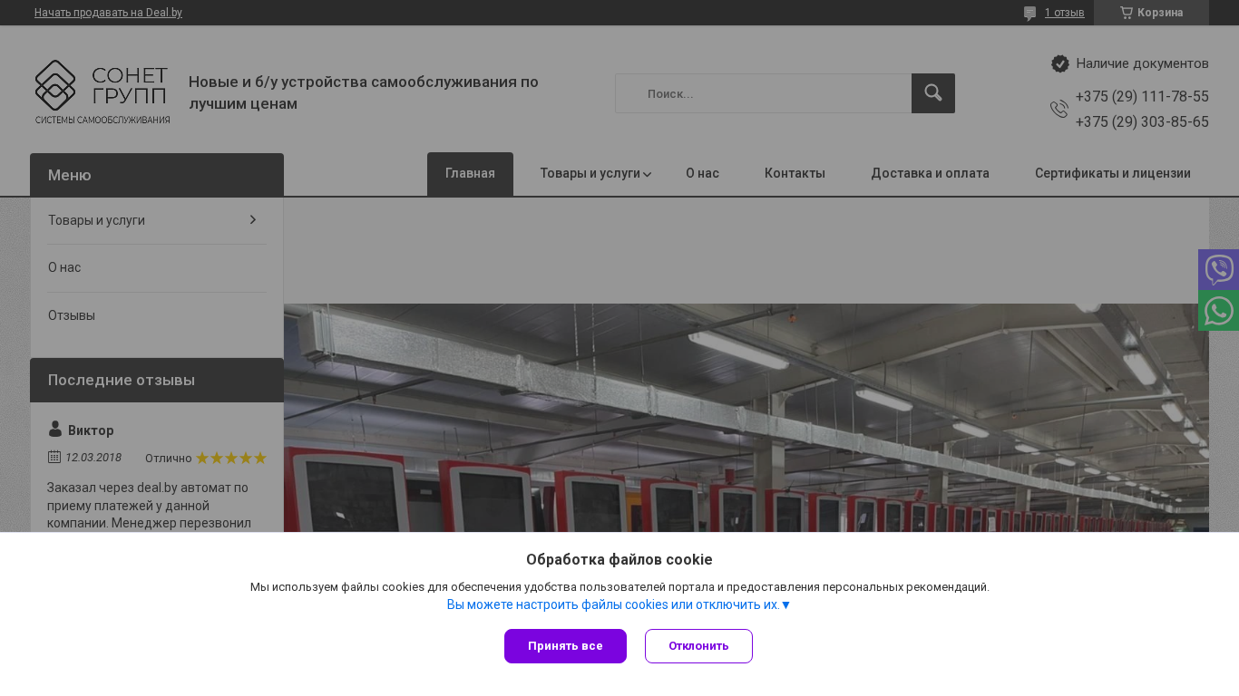
Task: Open Контакты in navigation
Action: pyautogui.click(x=795, y=173)
